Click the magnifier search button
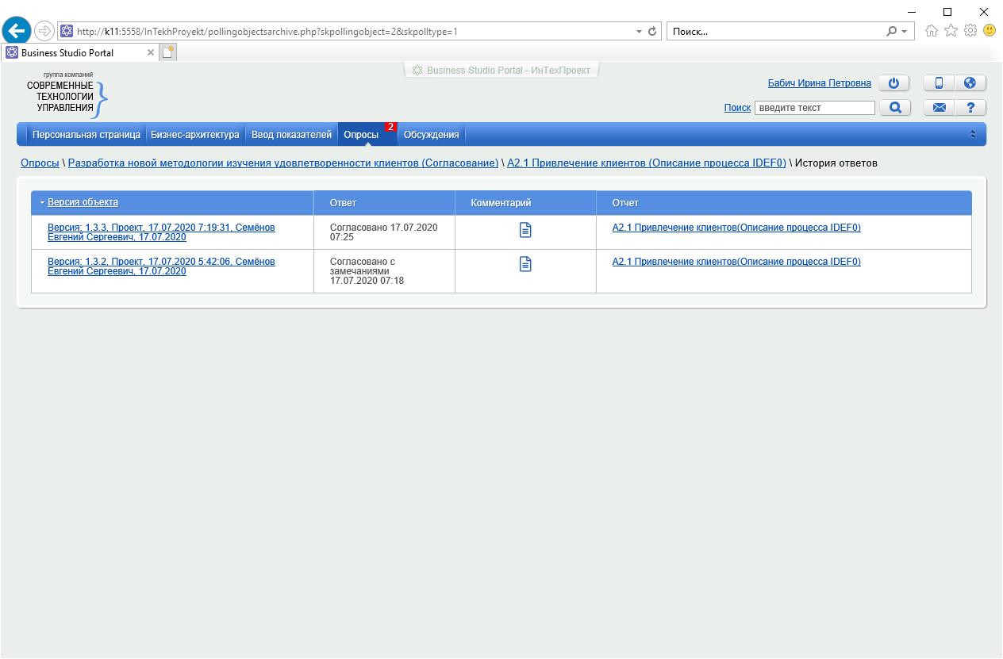This screenshot has height=659, width=1003. [895, 108]
